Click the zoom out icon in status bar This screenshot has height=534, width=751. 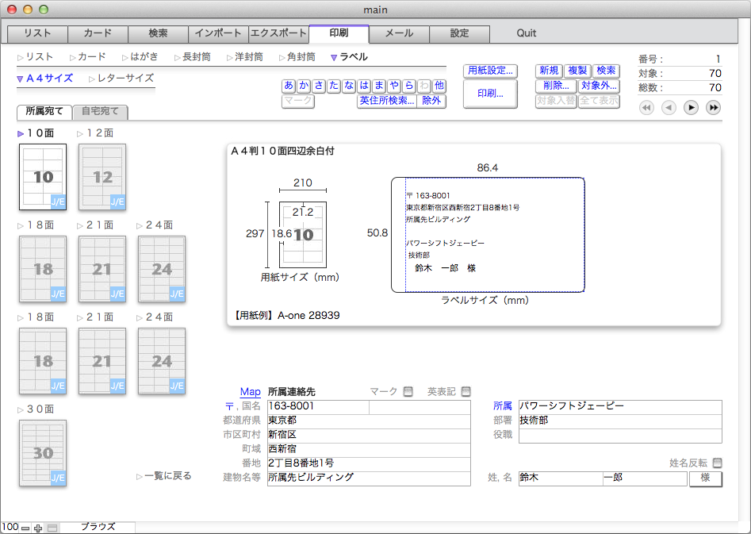coord(25,528)
